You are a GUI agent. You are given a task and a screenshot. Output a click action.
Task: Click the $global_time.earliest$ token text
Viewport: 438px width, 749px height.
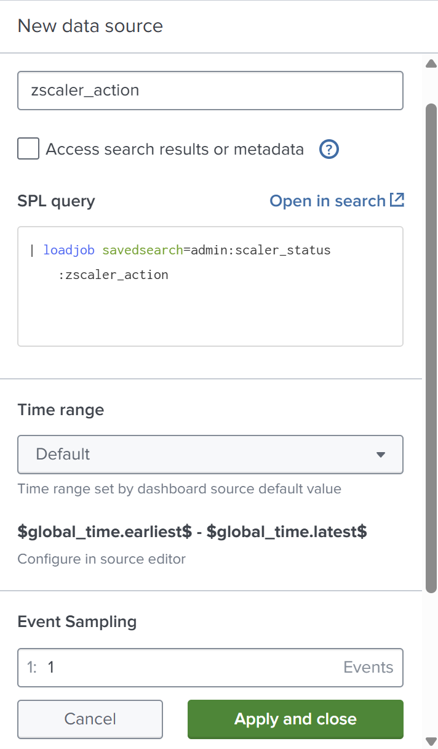[x=105, y=532]
